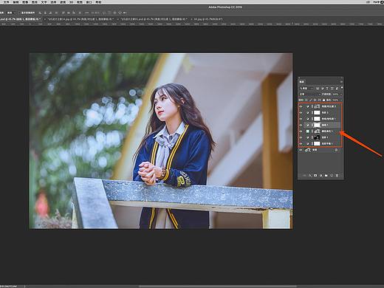Filter layers by adjustment layers icon
This screenshot has width=384, height=288.
pos(322,88)
